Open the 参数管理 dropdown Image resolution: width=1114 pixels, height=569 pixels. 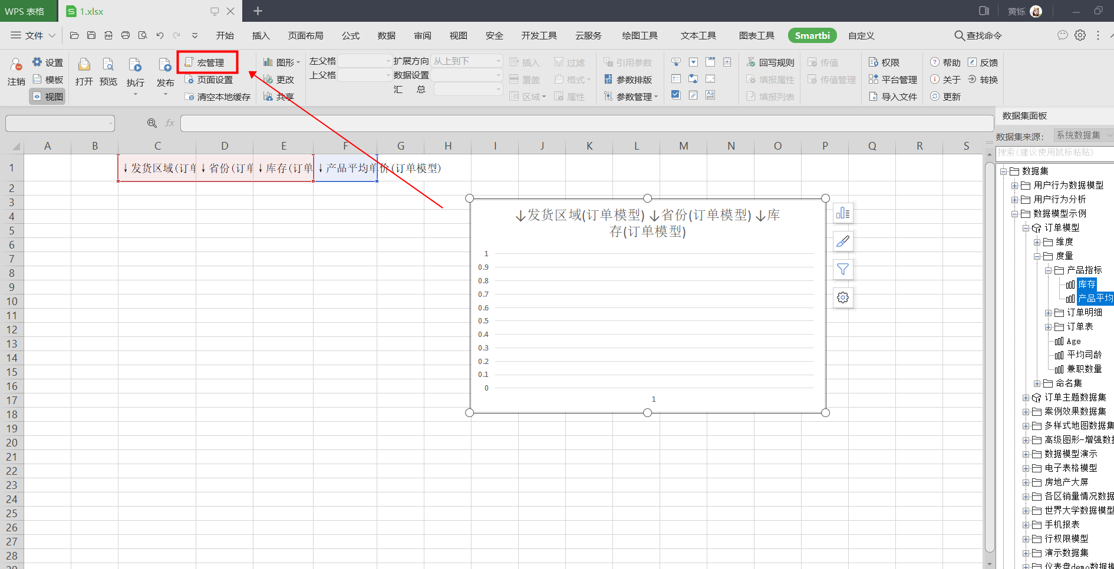631,97
